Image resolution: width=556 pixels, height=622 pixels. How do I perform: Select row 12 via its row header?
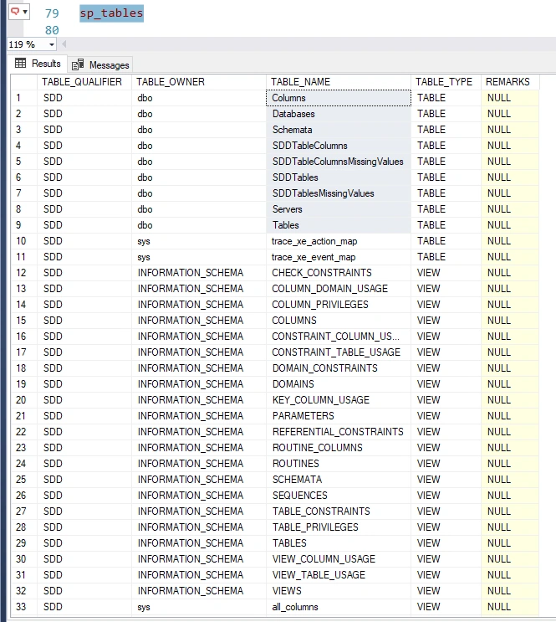[x=23, y=273]
